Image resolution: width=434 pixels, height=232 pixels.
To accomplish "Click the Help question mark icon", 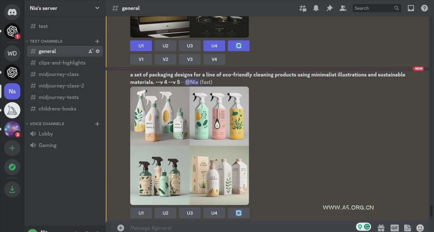I will [x=425, y=8].
